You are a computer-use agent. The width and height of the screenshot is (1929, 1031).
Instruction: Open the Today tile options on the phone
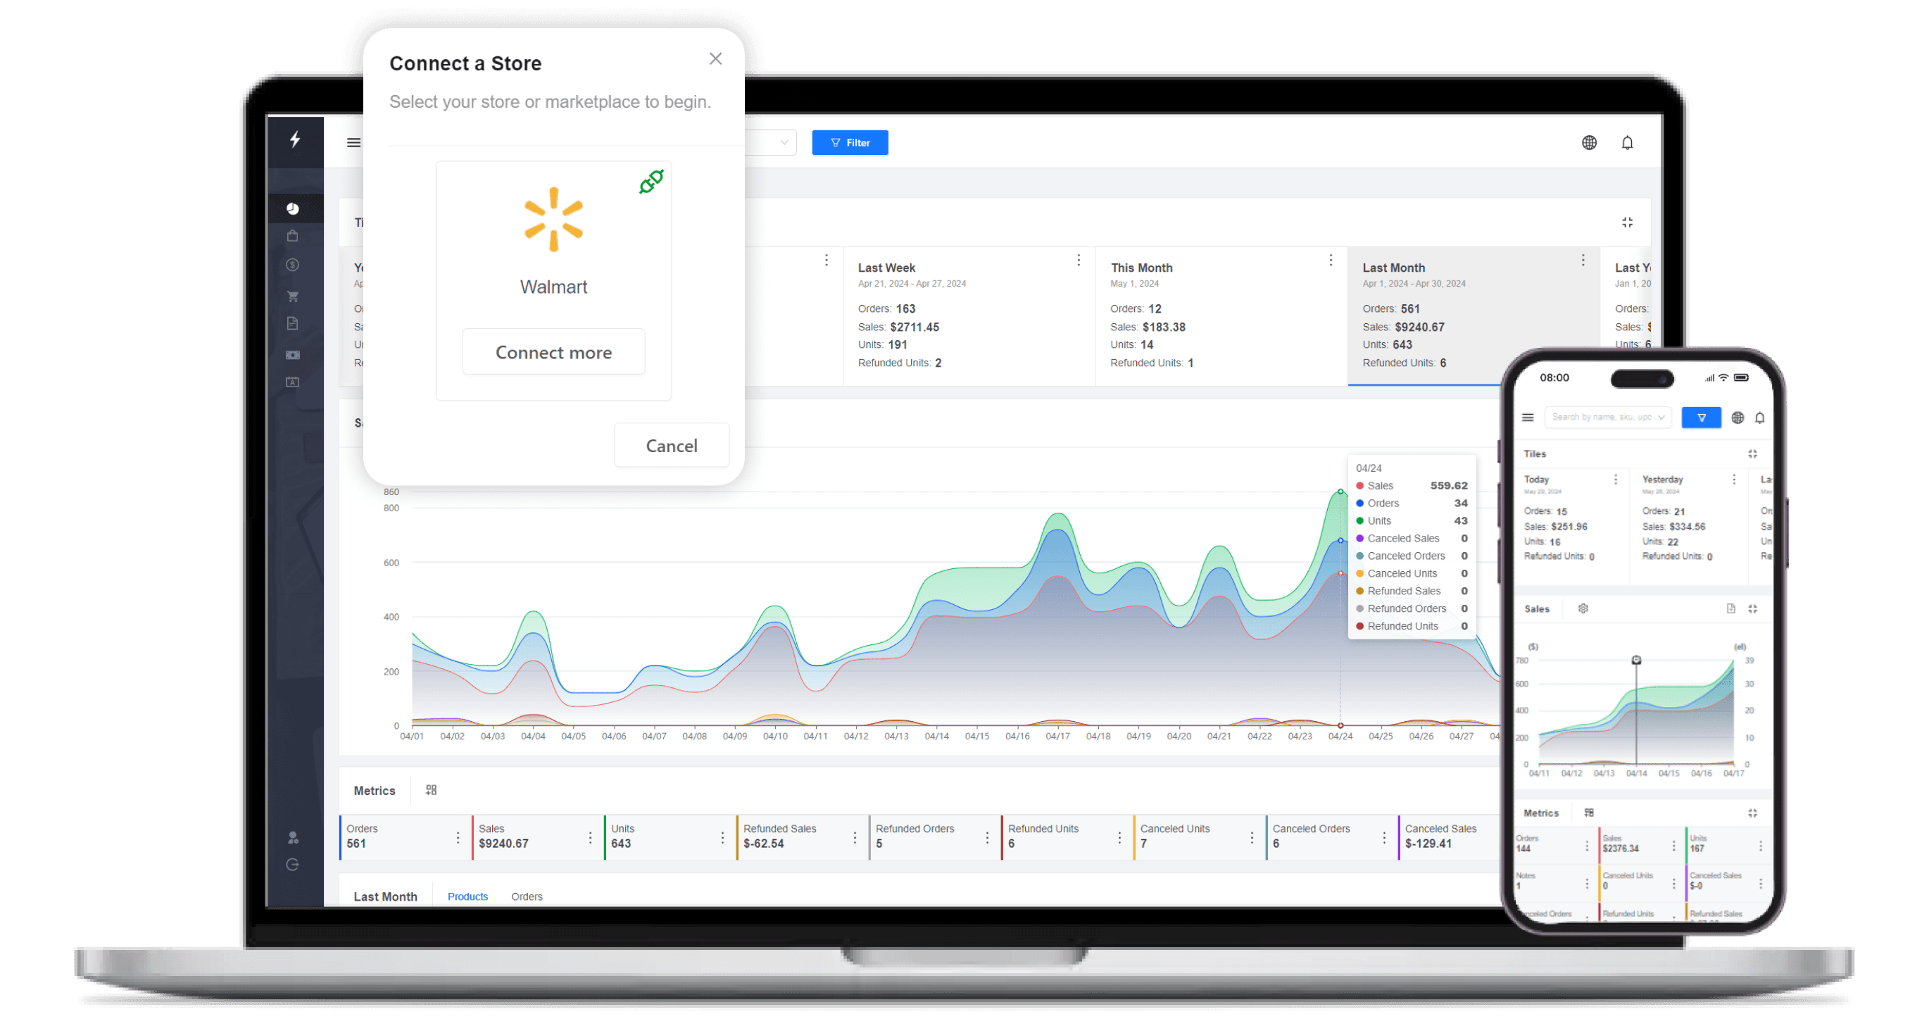(x=1615, y=480)
